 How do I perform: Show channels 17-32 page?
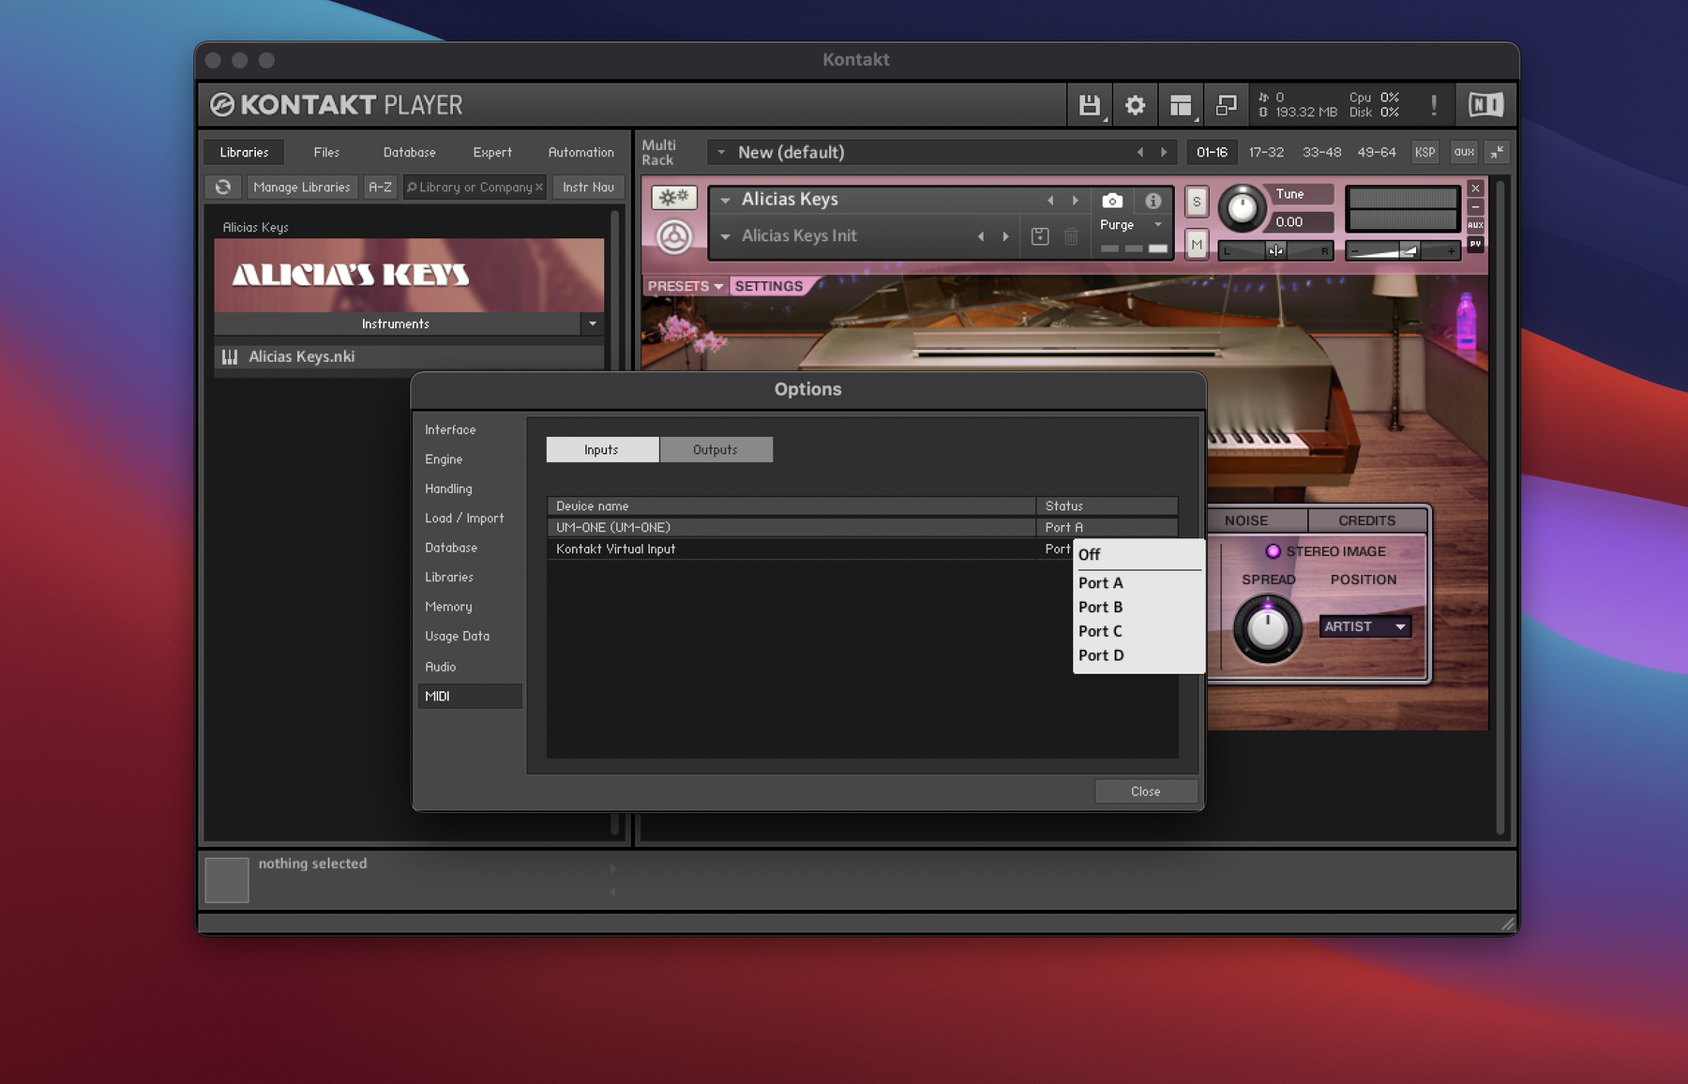1266,152
